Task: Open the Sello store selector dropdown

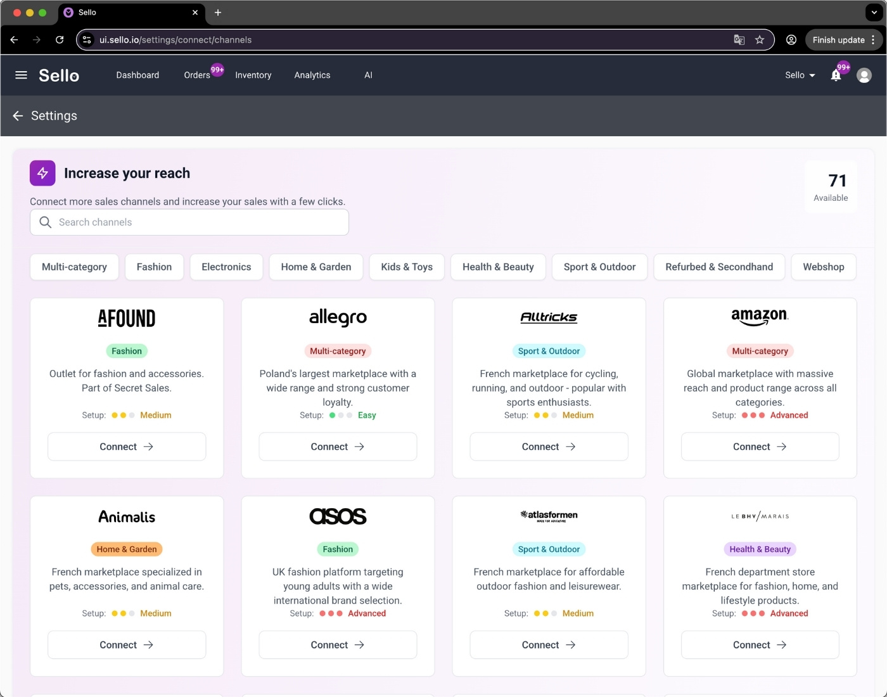Action: [x=799, y=75]
